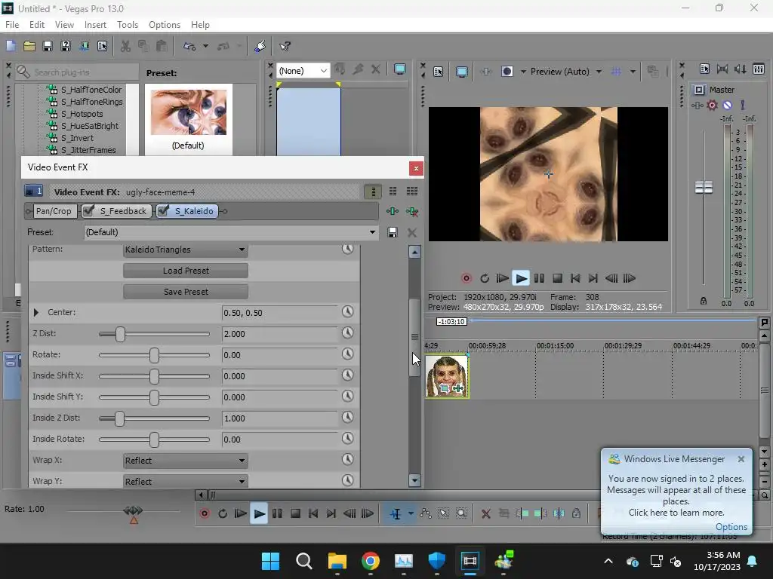Click the split screen view icon
773x579 pixels.
point(507,72)
